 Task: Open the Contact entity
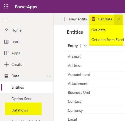click(x=74, y=101)
